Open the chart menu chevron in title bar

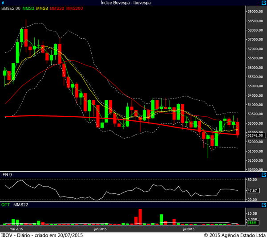coord(4,4)
